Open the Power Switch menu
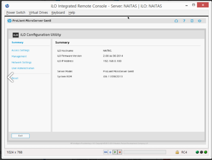This screenshot has height=160, width=212. pyautogui.click(x=16, y=13)
